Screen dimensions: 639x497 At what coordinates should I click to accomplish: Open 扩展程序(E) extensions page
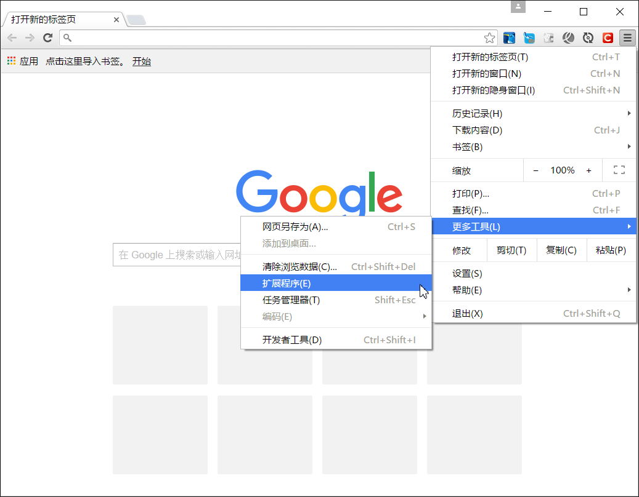click(x=336, y=283)
